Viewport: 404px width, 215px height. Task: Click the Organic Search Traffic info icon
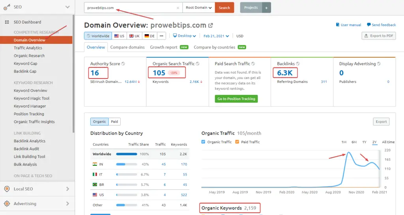198,64
